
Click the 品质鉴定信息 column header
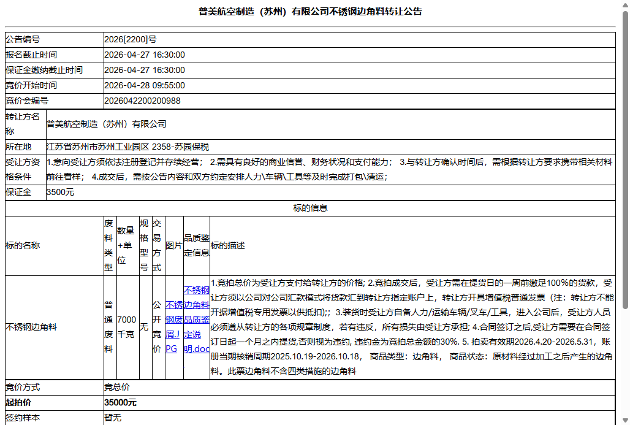point(197,246)
